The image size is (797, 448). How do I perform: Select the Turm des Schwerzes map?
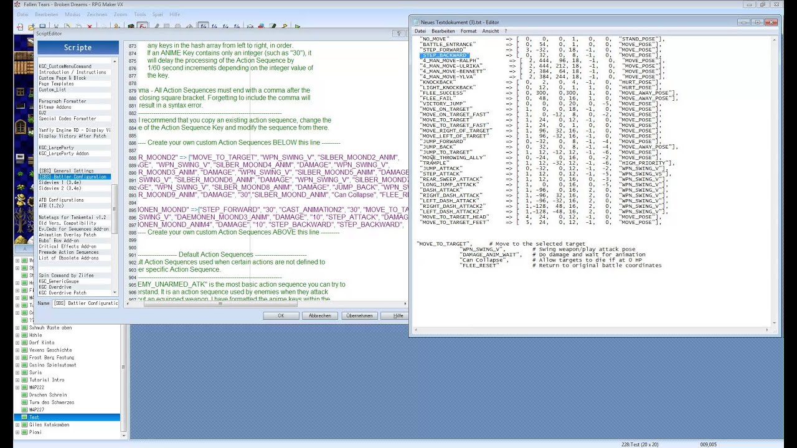[x=52, y=402]
